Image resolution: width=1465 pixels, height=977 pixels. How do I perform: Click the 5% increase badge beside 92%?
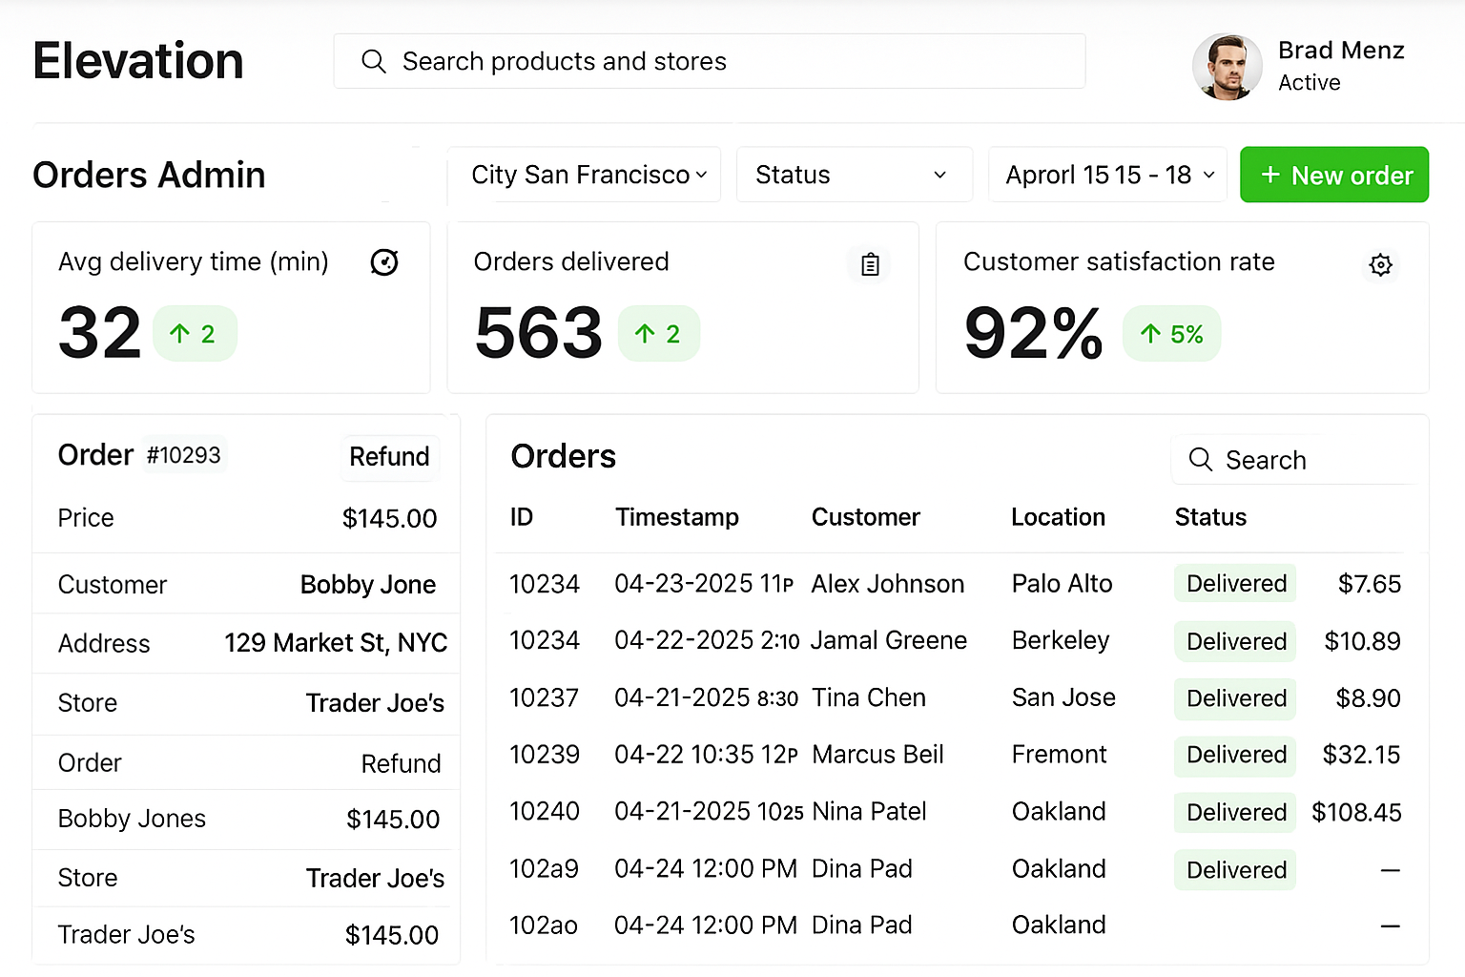pyautogui.click(x=1171, y=334)
